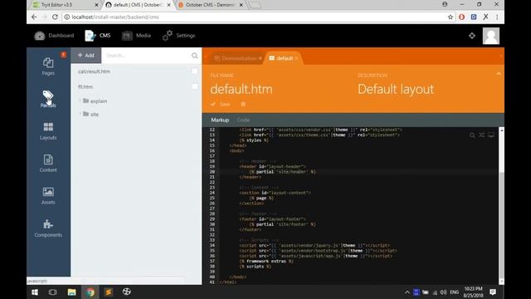Go back in the browser
The height and width of the screenshot is (299, 531).
[x=34, y=17]
